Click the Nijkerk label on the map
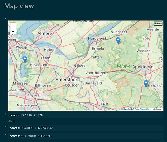167x142 pixels. pos(79,66)
